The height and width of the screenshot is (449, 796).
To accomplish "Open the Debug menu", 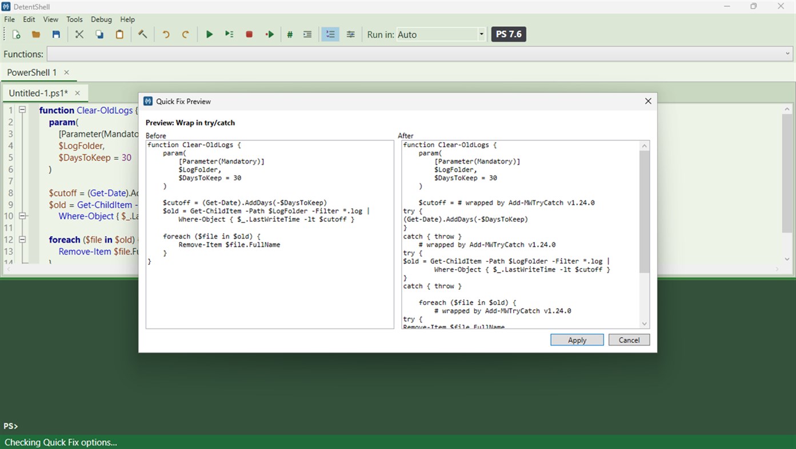I will [x=101, y=19].
